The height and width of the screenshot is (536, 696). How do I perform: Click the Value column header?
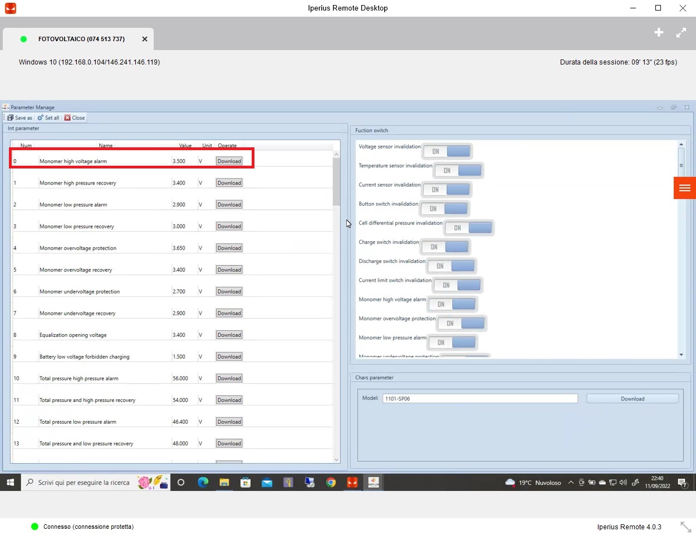coord(185,146)
